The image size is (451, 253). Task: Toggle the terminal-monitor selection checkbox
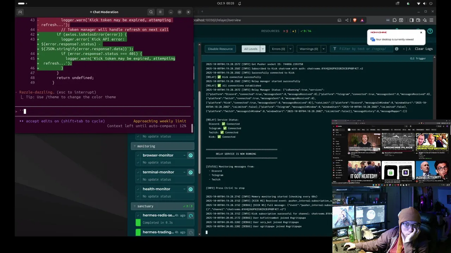138,172
